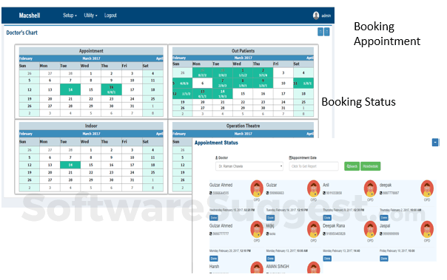Viewport: 447px width, 280px height.
Task: Click Done for Gulzar Ahmed's February 15 appointment
Action: point(214,218)
